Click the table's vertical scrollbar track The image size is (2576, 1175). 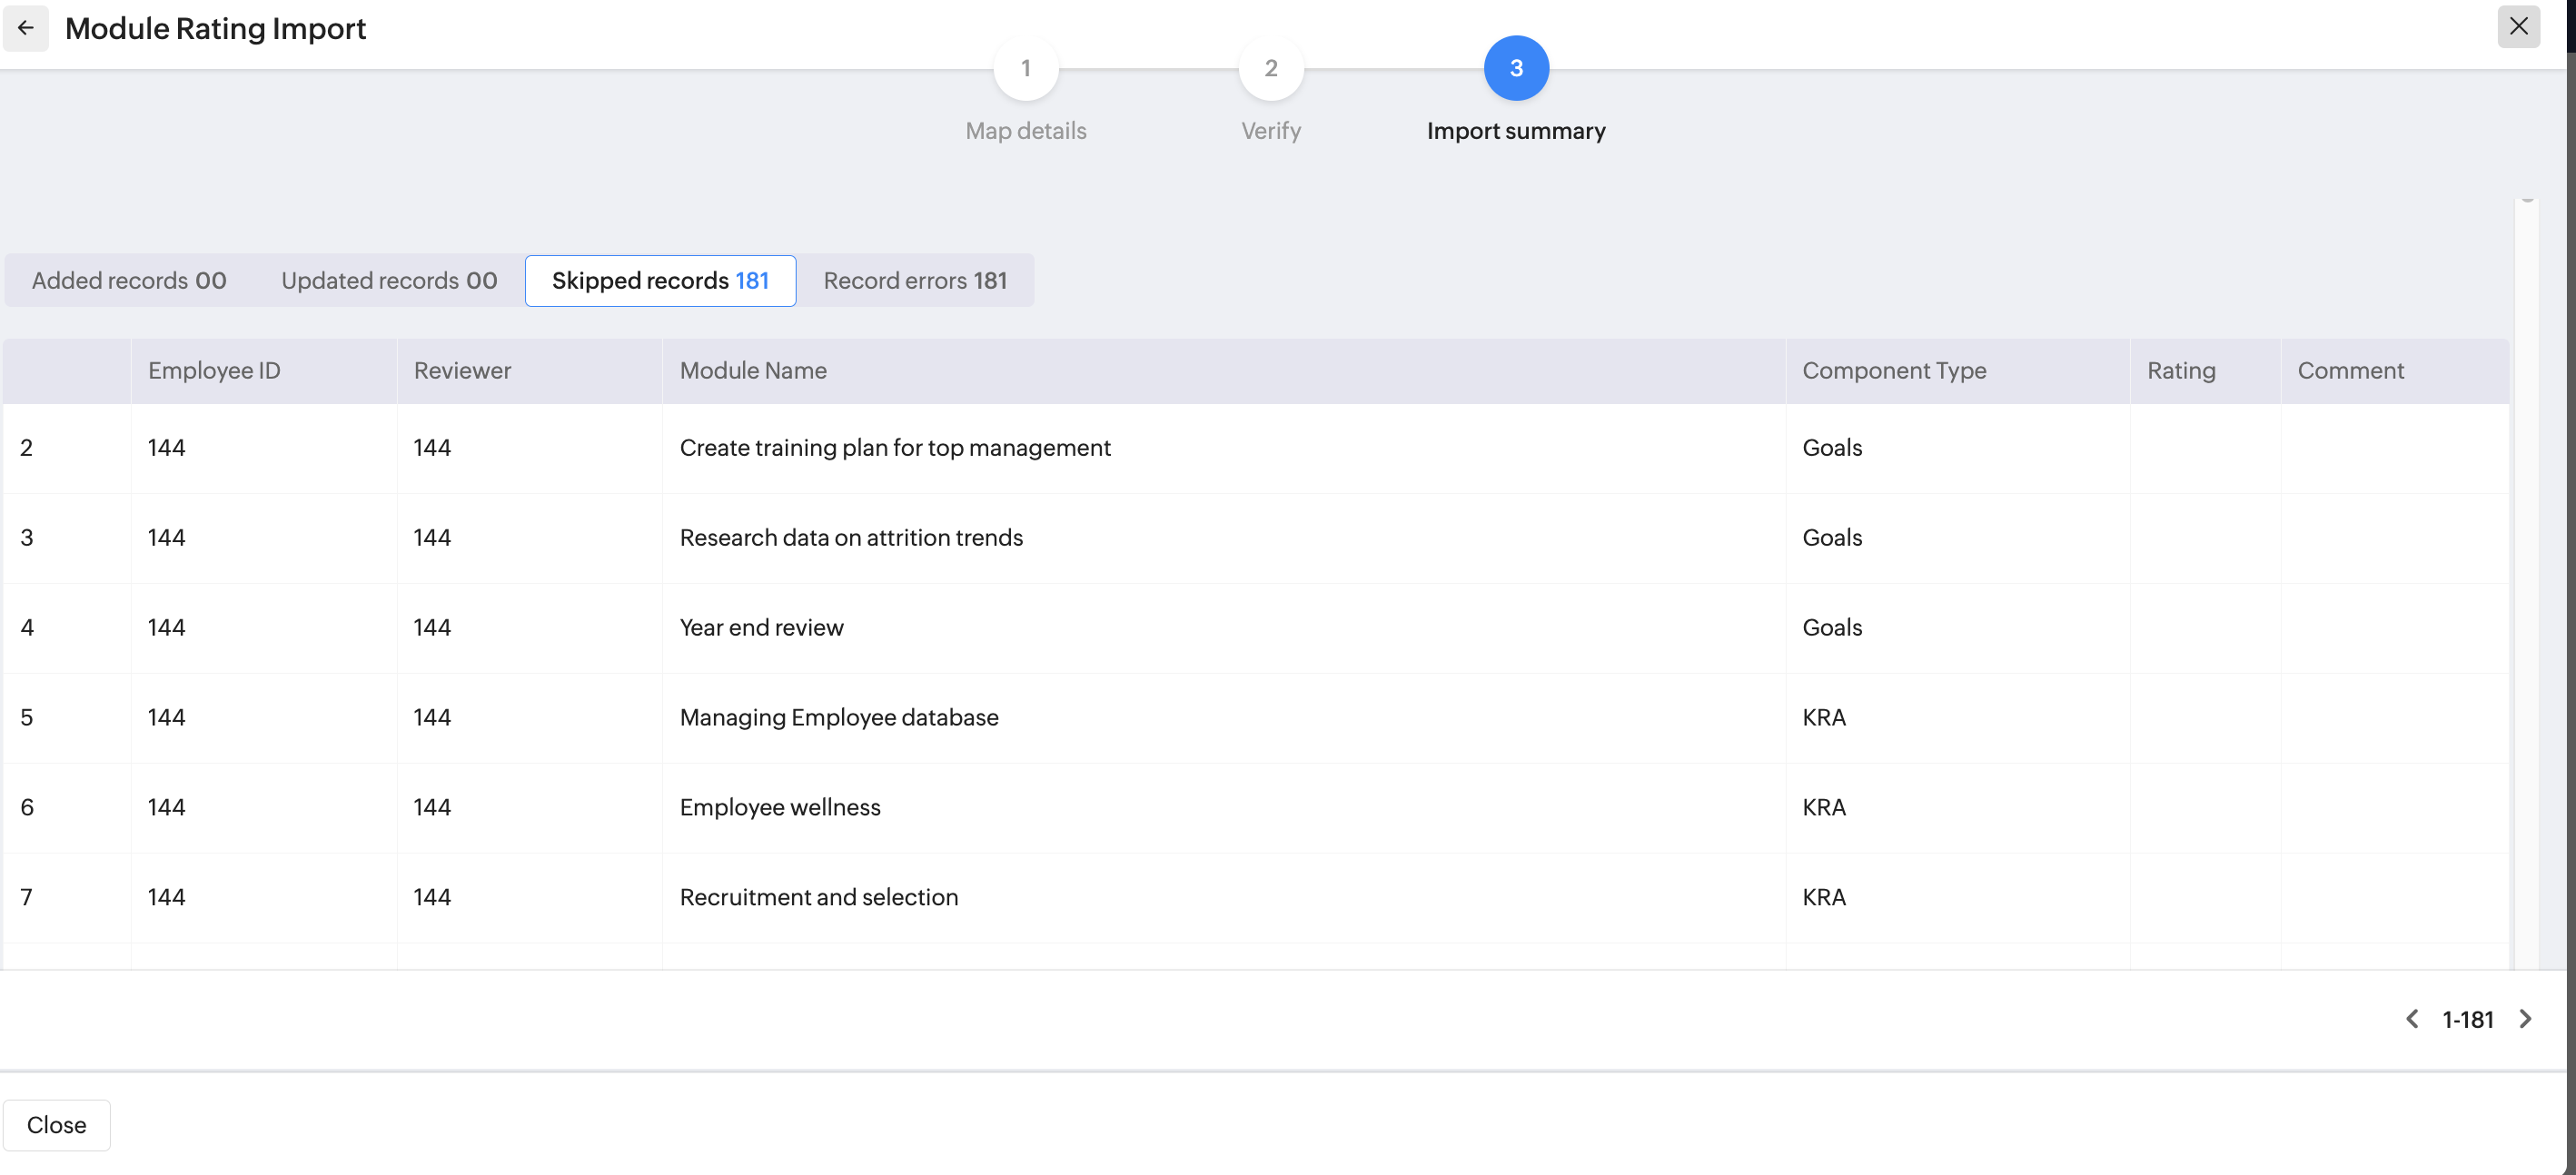(x=2526, y=600)
